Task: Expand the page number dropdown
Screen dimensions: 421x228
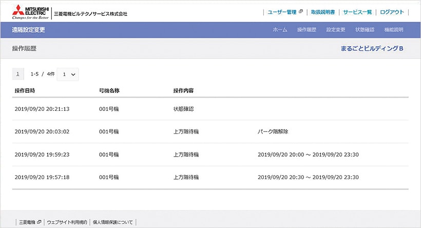Action: point(68,74)
